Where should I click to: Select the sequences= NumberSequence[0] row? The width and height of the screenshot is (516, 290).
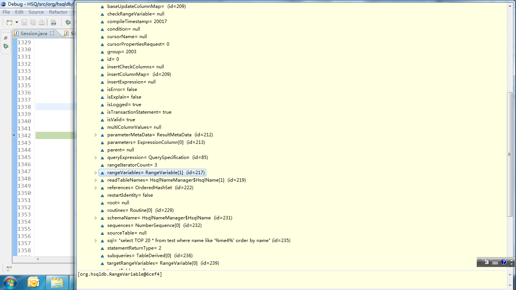coord(151,225)
